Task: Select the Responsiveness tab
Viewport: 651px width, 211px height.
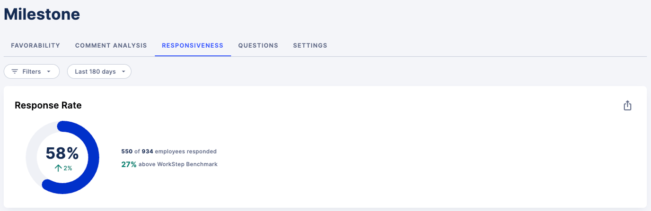Action: coord(193,46)
